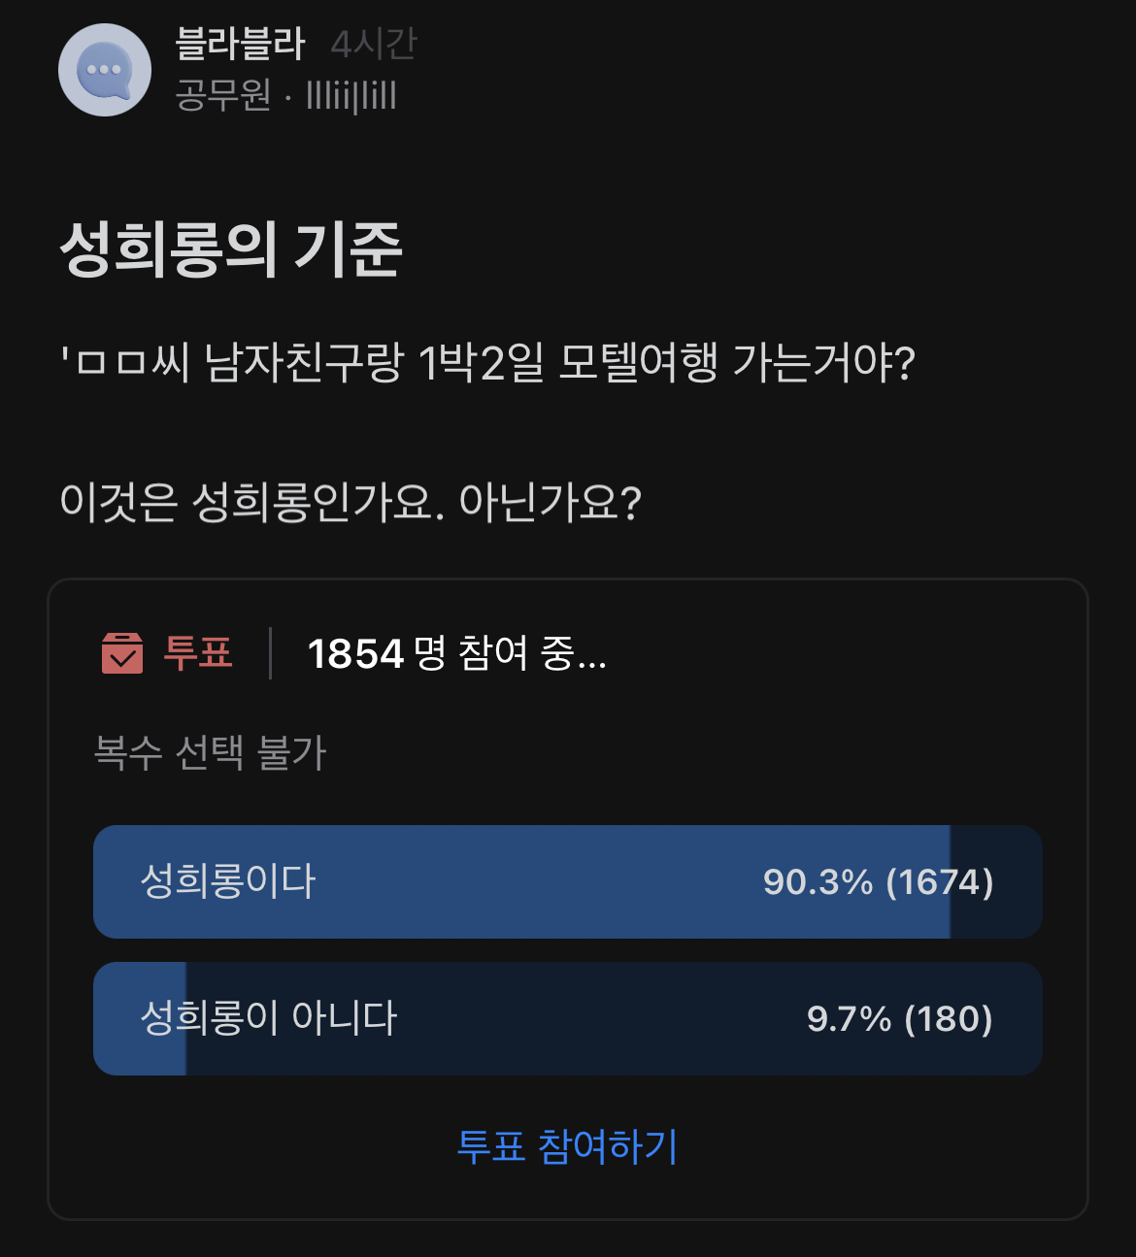Click the poll separator bar beside 투표

pyautogui.click(x=270, y=655)
